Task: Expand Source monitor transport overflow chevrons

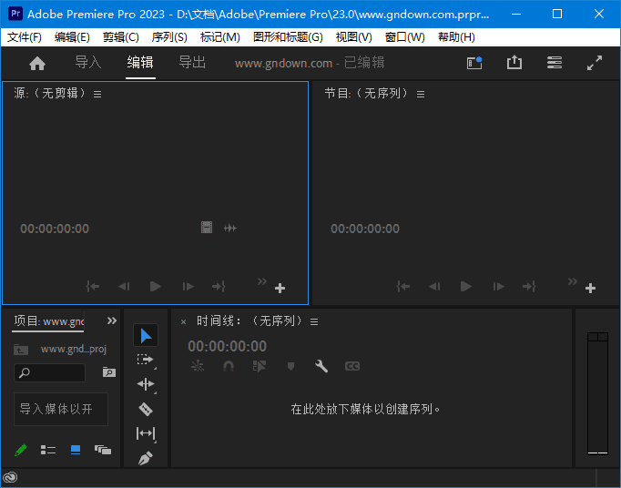Action: coord(262,281)
